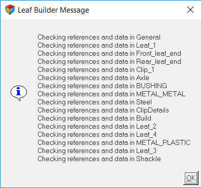Screen dimensions: 201x188
Task: Click the METAL_METAL message line
Action: point(111,94)
